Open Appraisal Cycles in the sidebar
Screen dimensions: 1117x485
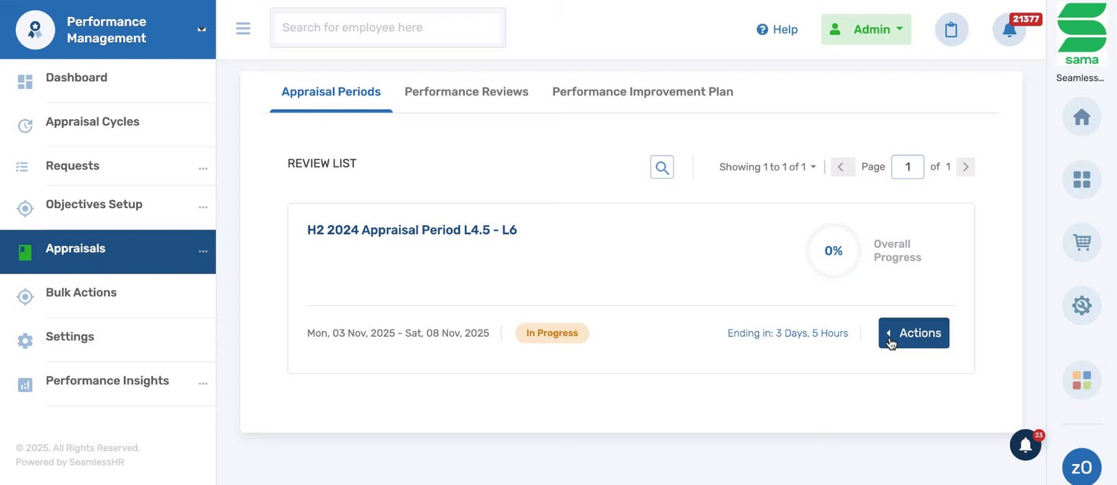click(92, 122)
